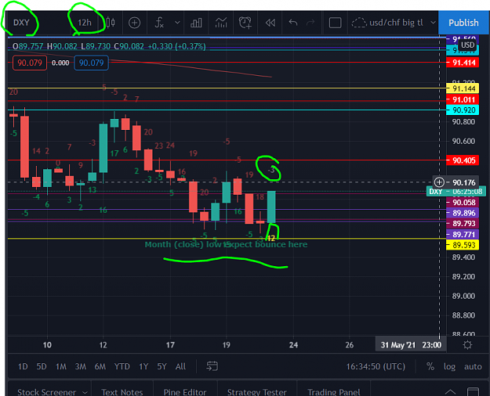Screen dimensions: 490x396
Task: Set range to 6M
Action: 100,366
